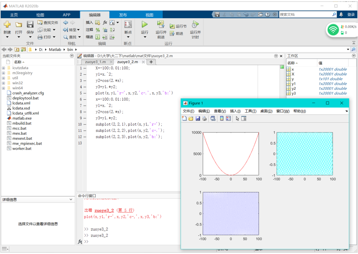Expand the icutzdata folder
Viewport: 358px width, 254px height.
(x=3, y=68)
